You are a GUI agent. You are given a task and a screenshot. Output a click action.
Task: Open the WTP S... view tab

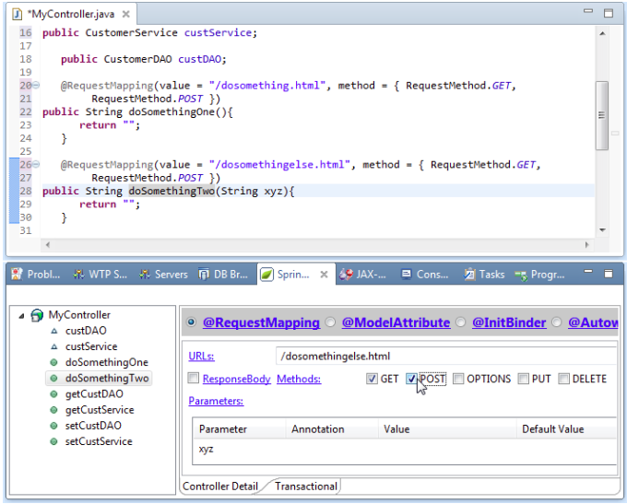point(100,275)
